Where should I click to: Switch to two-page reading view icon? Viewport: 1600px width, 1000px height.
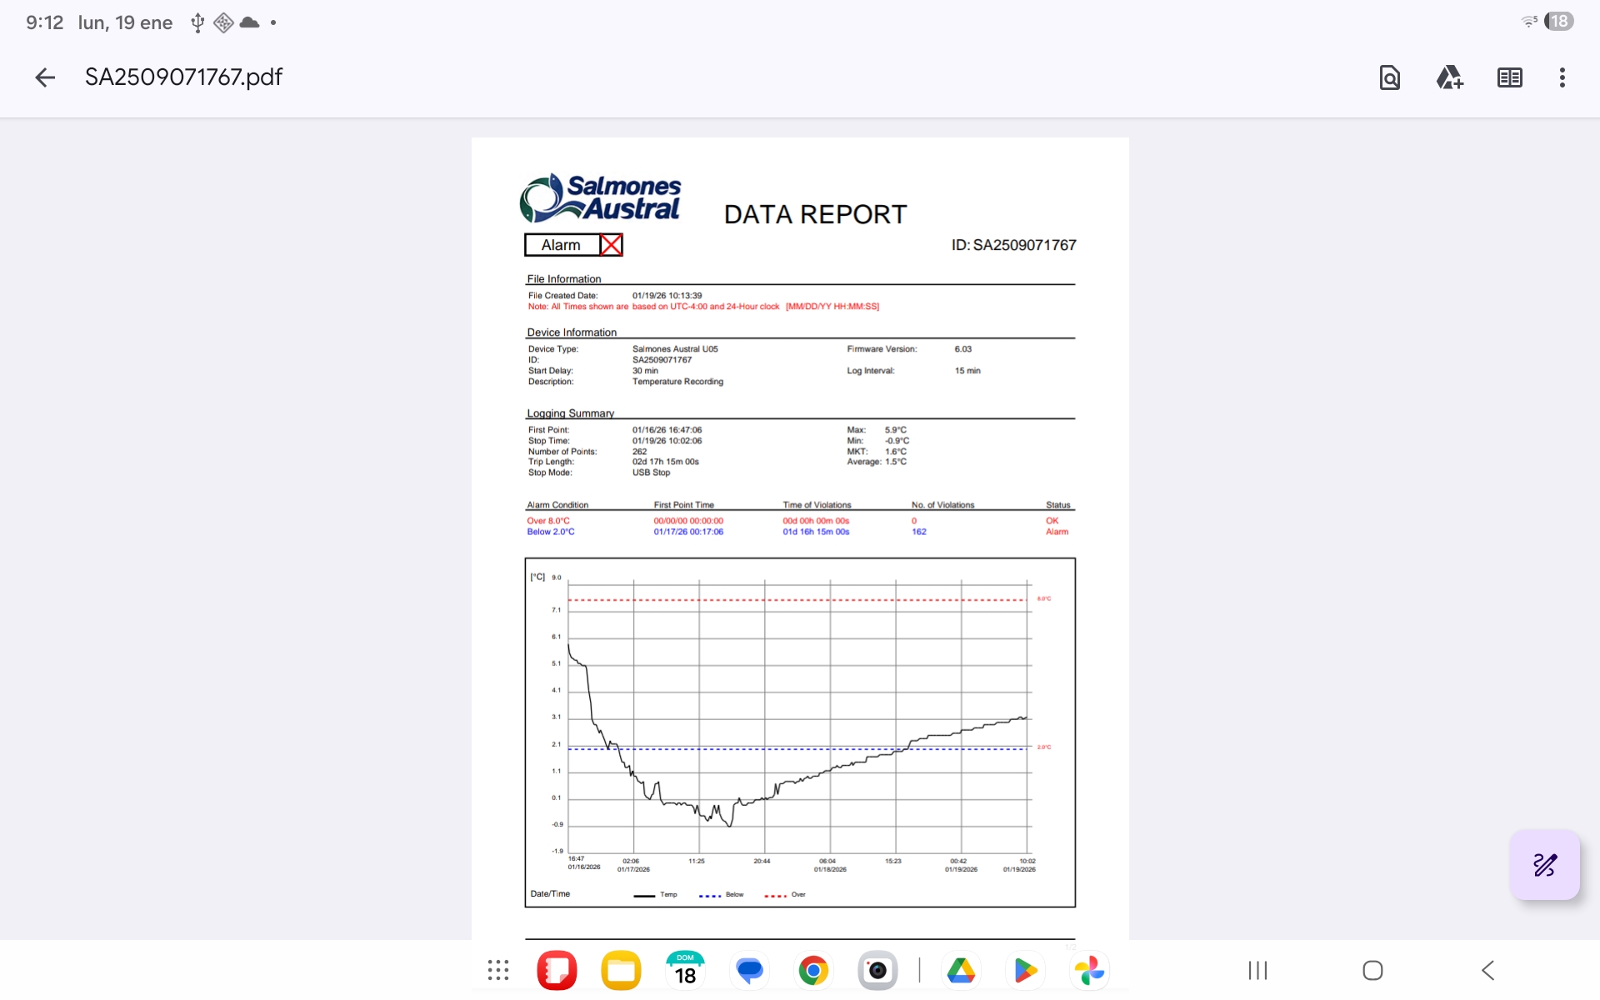(1509, 77)
